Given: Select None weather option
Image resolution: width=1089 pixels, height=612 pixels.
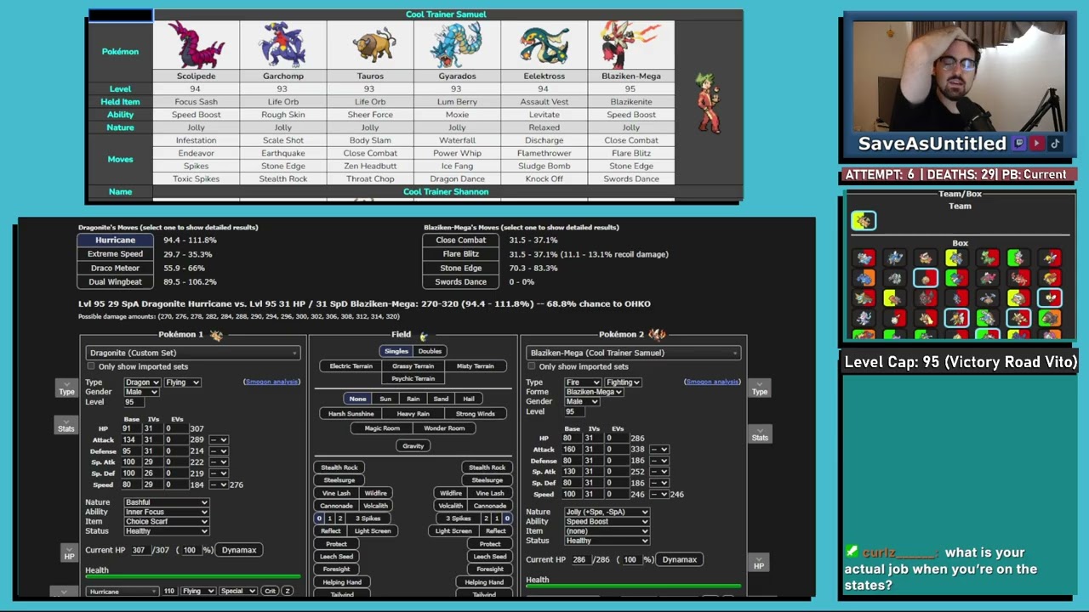Looking at the screenshot, I should [357, 399].
